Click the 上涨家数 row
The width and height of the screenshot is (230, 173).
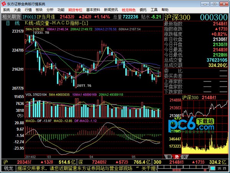[195, 82]
